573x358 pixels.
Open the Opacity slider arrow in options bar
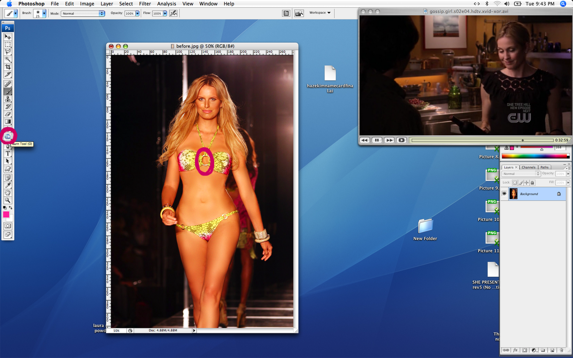point(137,13)
